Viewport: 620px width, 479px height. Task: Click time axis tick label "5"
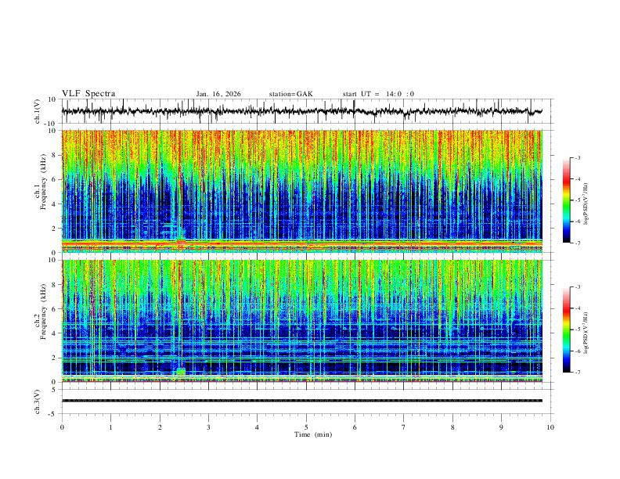[306, 427]
